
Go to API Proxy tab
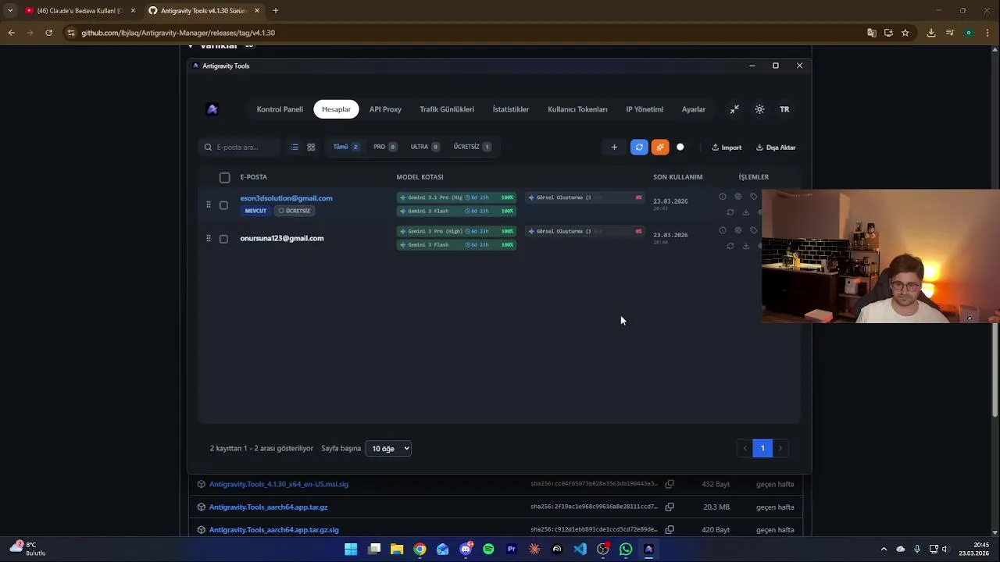click(x=385, y=109)
